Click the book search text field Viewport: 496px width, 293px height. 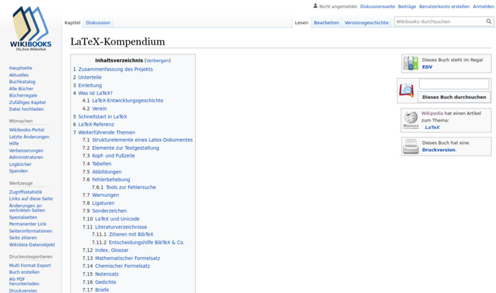point(454,84)
